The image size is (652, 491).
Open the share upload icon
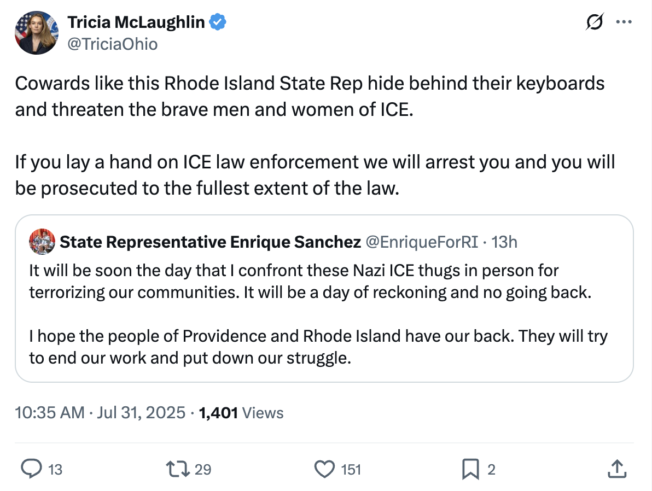(x=616, y=469)
